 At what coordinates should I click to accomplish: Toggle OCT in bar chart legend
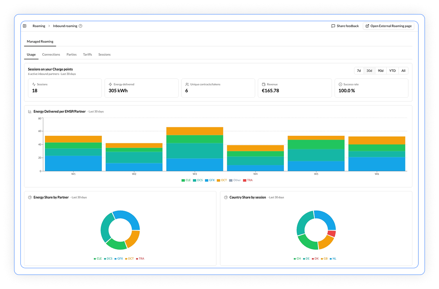[222, 180]
